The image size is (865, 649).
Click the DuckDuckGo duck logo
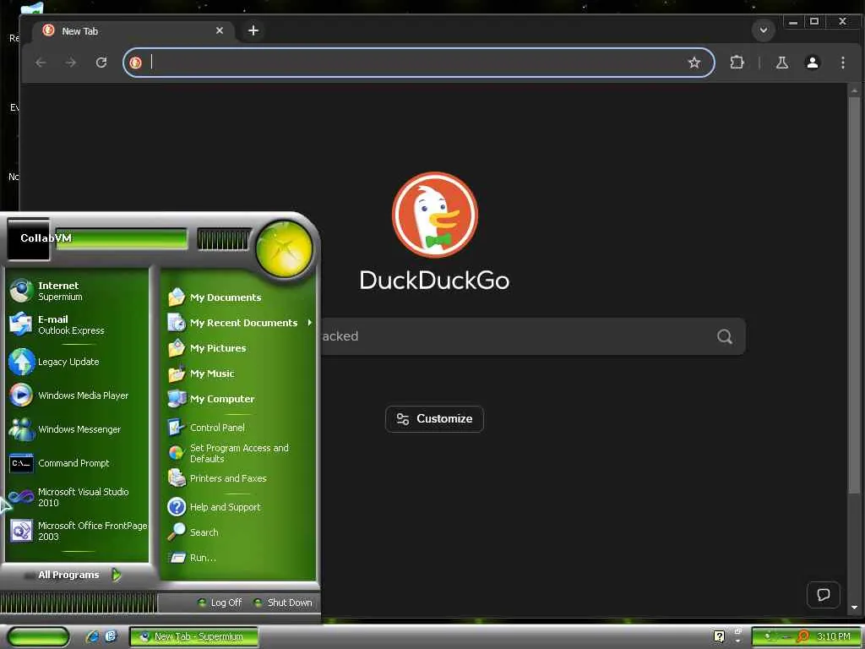(435, 215)
